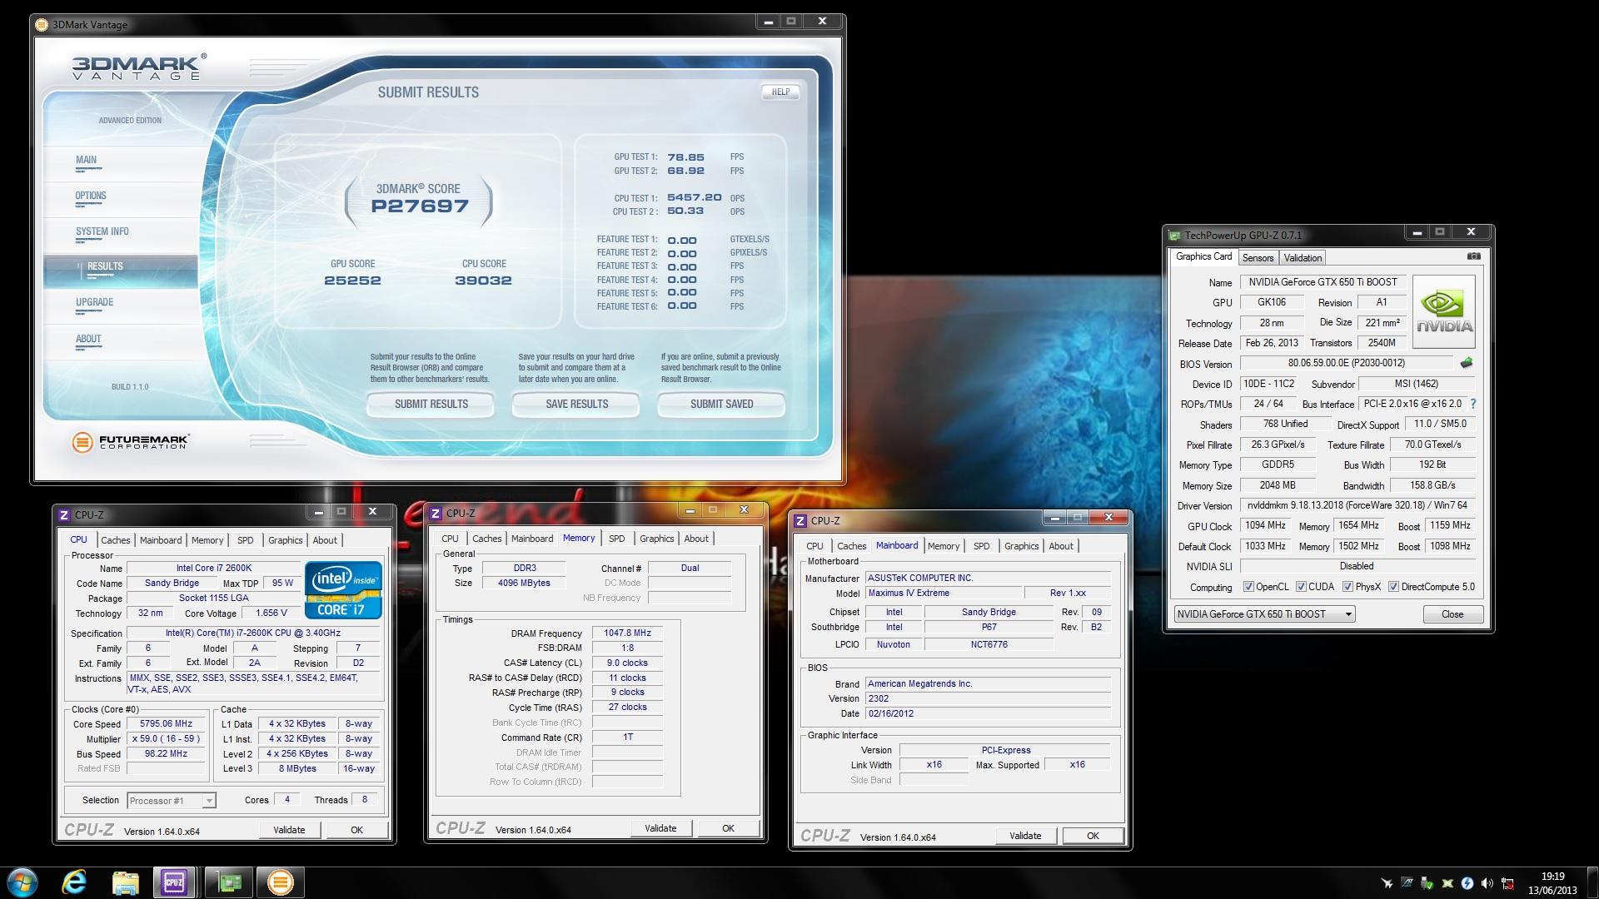Click the BIOS Version field in GPU-Z
The height and width of the screenshot is (899, 1599).
[1347, 363]
